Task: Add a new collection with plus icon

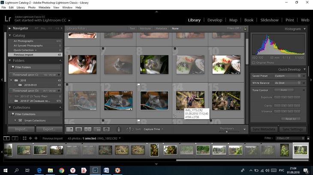Action: point(60,108)
